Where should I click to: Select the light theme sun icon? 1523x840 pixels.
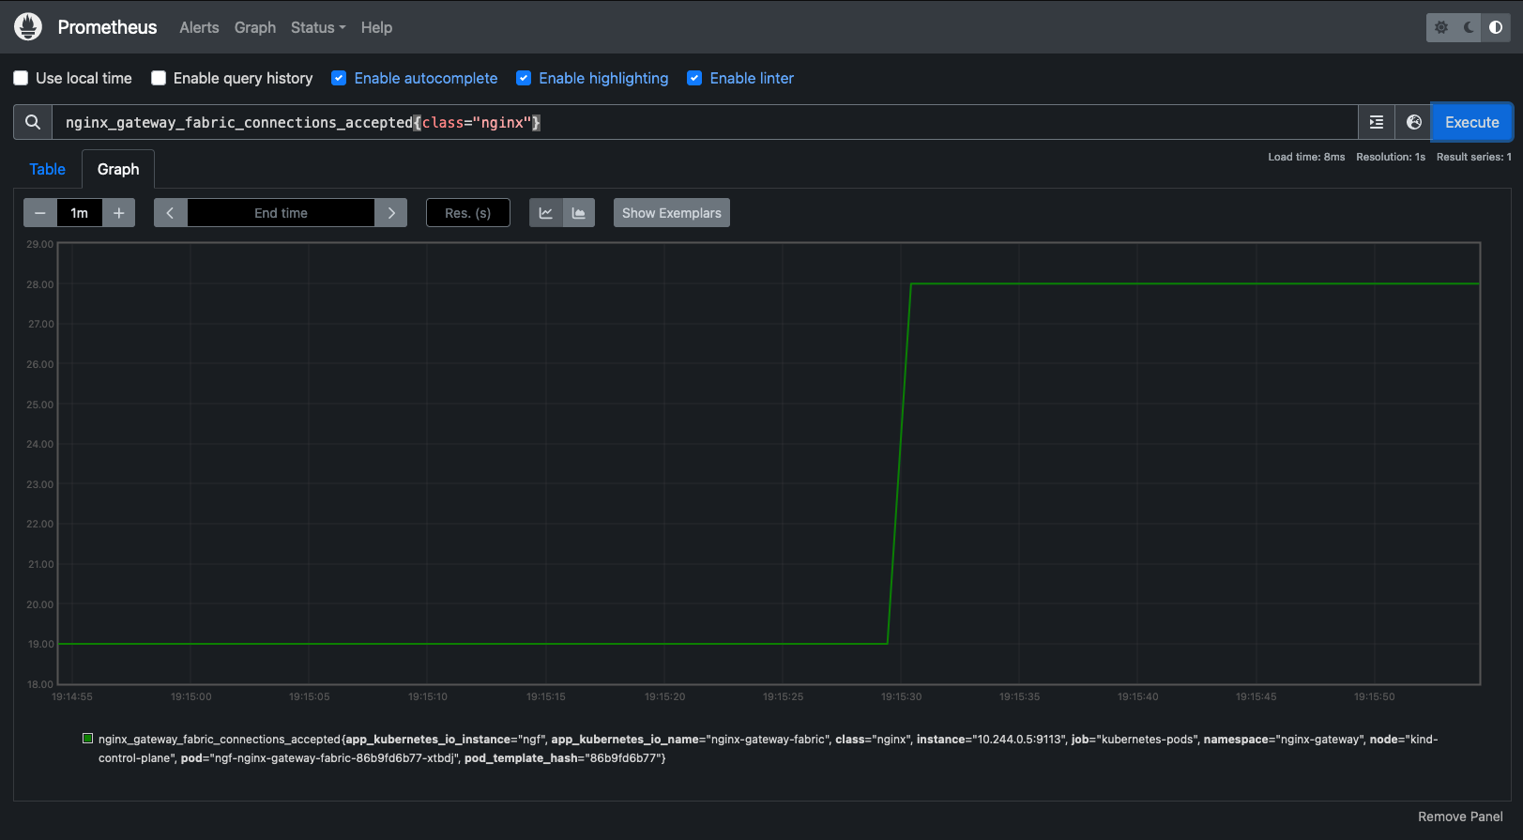[x=1441, y=27]
